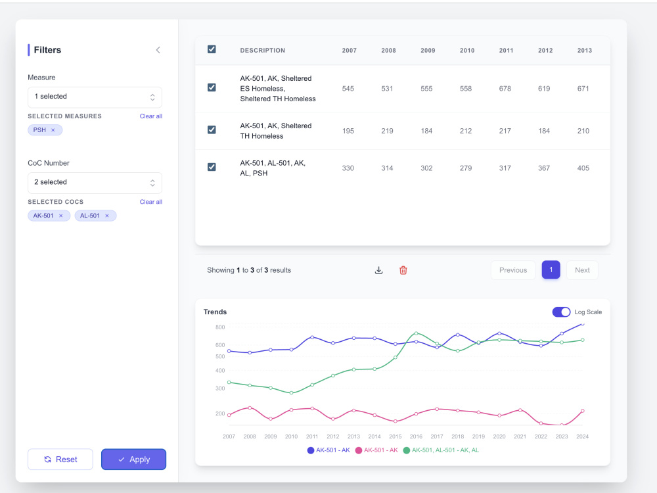Click the cell value 330
The image size is (657, 493).
pos(348,168)
